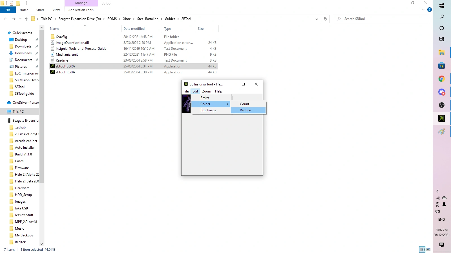Click the Properties icon in Quick Access Toolbar
The width and height of the screenshot is (451, 253).
[x=12, y=3]
